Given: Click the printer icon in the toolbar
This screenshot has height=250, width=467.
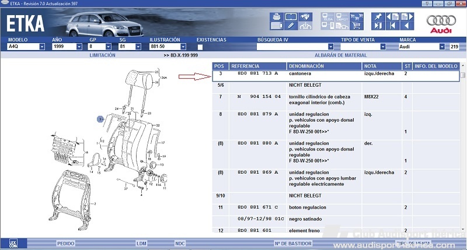Looking at the screenshot, I should [276, 16].
